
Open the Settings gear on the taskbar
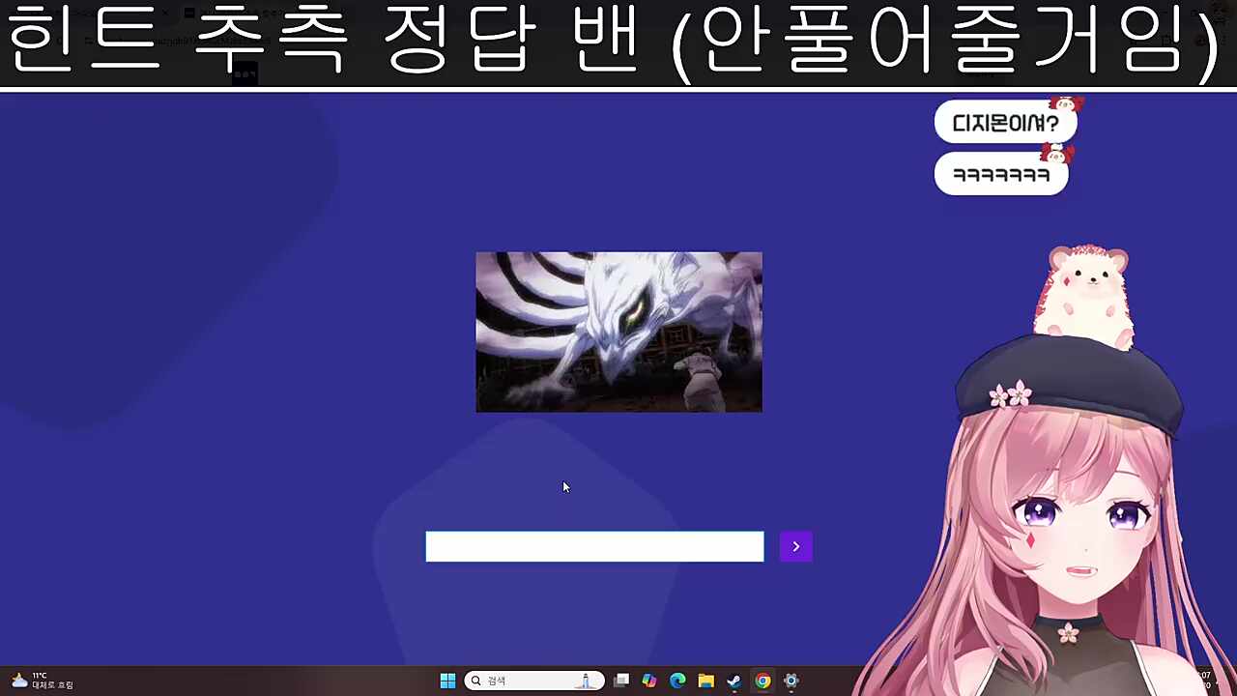[791, 681]
